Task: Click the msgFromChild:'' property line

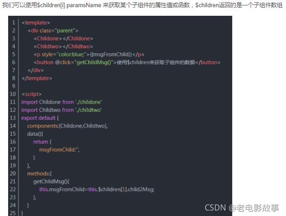Action: (x=59, y=150)
